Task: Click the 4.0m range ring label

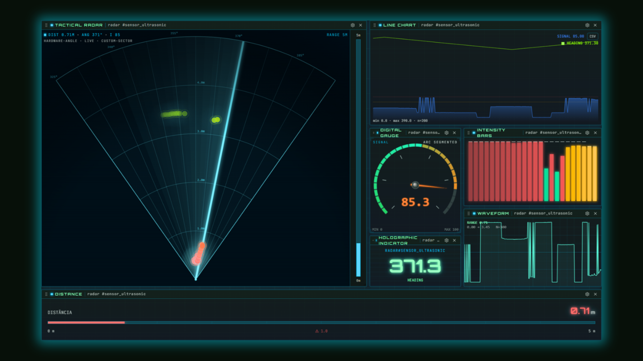Action: coord(201,83)
